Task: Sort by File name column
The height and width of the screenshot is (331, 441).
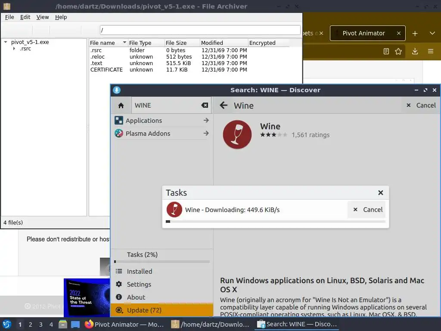Action: coord(108,43)
